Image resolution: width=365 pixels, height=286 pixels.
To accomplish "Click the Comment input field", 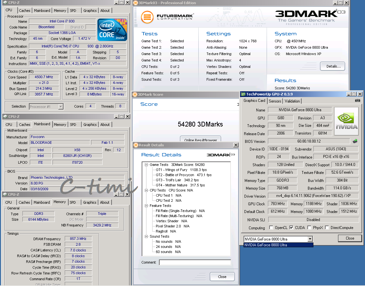I will point(195,263).
